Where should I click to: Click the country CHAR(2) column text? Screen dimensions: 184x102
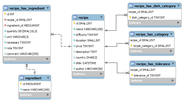click(86, 57)
